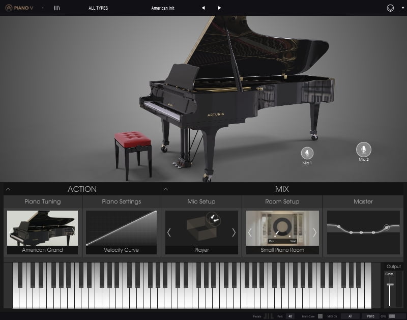Collapse the ACTION section
Screen dimensions: 407x320
(8, 189)
